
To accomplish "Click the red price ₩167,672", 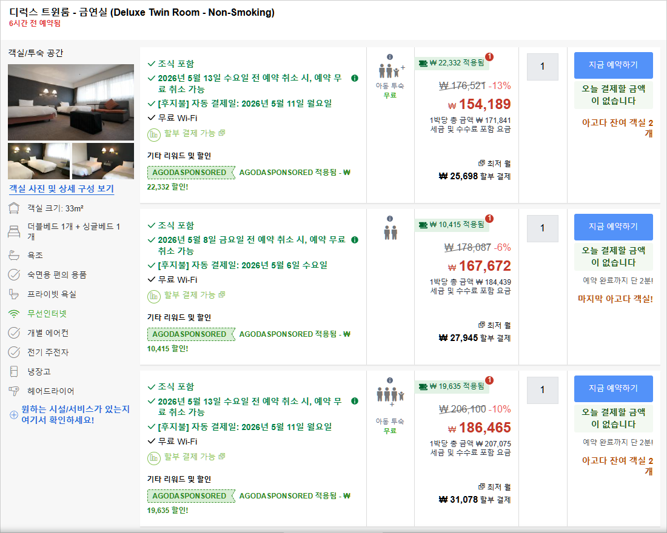I will tap(480, 266).
